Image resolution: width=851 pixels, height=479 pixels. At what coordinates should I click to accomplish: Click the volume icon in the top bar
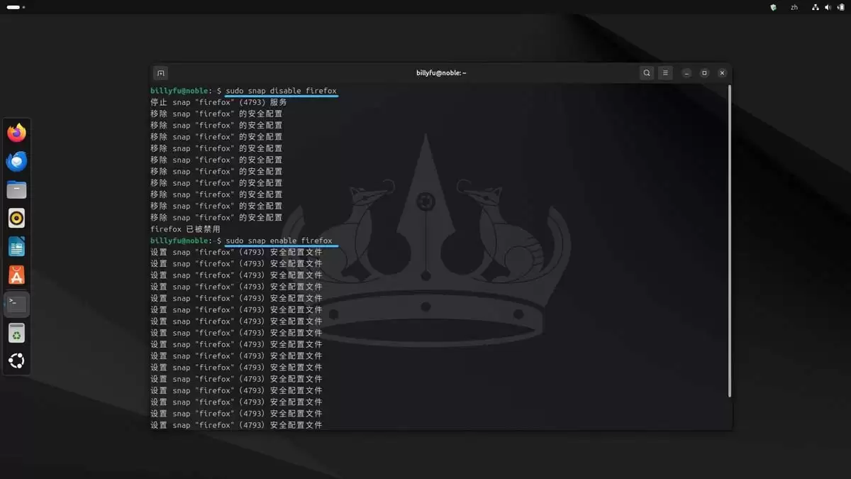pos(827,7)
